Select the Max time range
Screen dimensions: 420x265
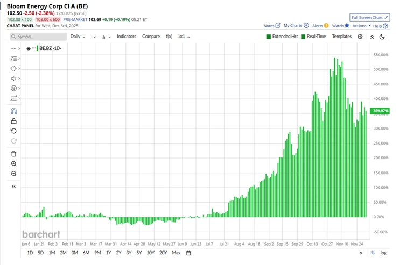click(176, 253)
